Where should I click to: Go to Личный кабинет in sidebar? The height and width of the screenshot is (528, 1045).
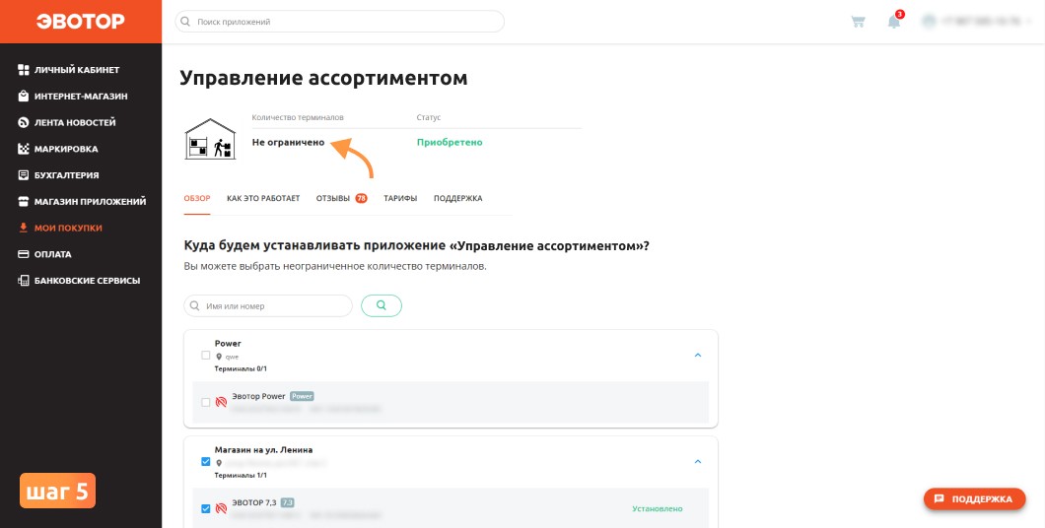pyautogui.click(x=77, y=69)
